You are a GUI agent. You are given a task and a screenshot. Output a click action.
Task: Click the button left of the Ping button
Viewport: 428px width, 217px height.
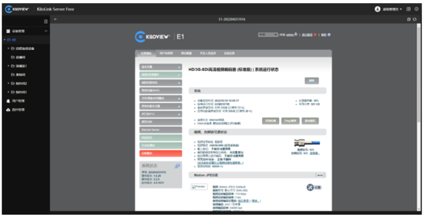point(270,121)
